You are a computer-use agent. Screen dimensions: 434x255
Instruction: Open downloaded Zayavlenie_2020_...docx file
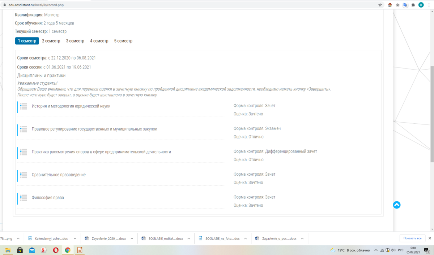click(x=105, y=238)
